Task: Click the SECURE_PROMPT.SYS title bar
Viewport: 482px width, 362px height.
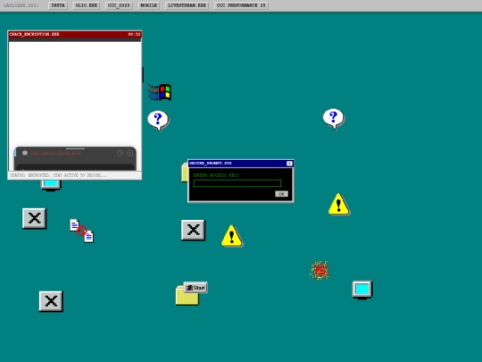Action: point(241,164)
